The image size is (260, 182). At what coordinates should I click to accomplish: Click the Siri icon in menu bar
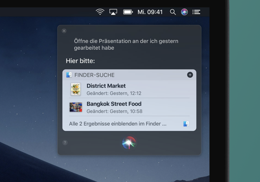tap(184, 12)
